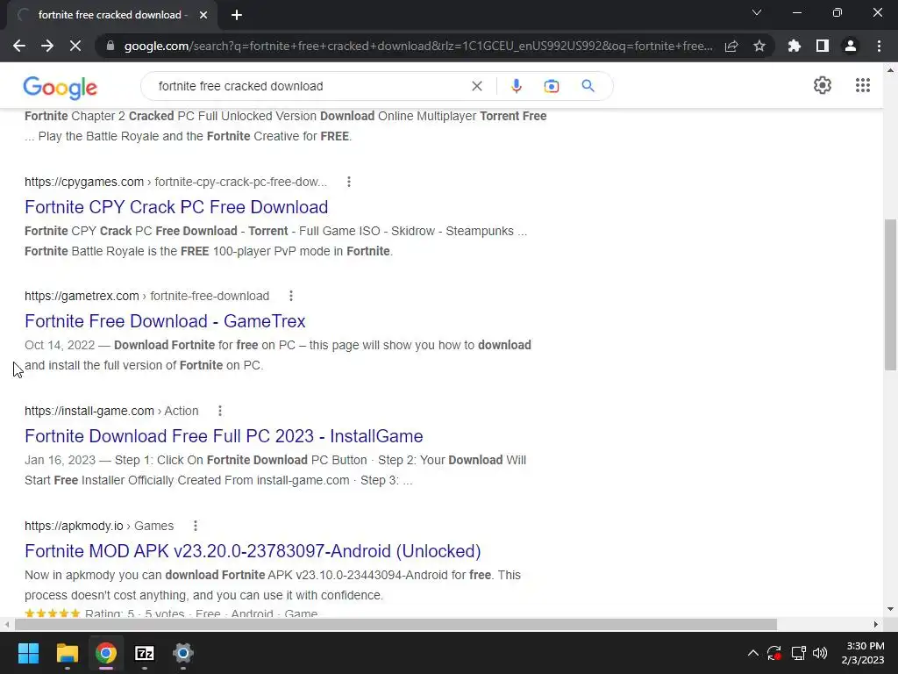
Task: Open Fortnite MOD APK Android Unlocked link
Action: (253, 551)
